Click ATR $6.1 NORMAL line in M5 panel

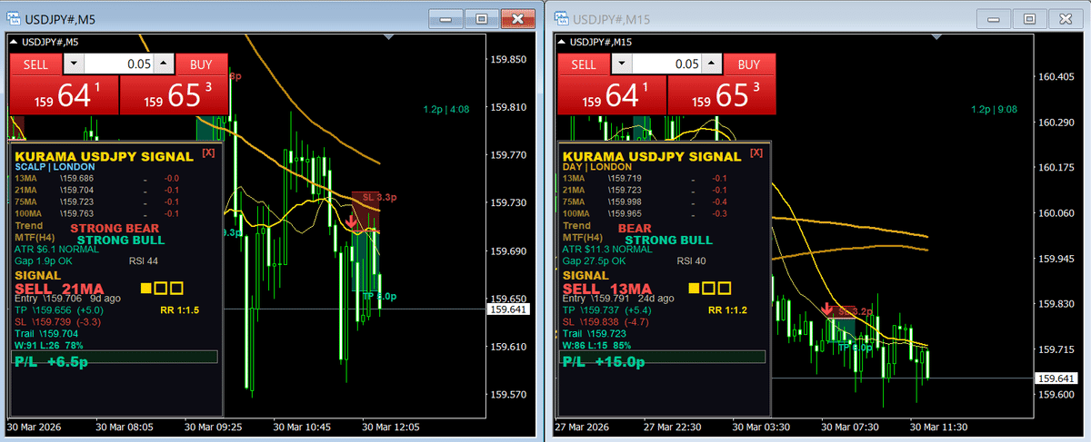tap(58, 250)
